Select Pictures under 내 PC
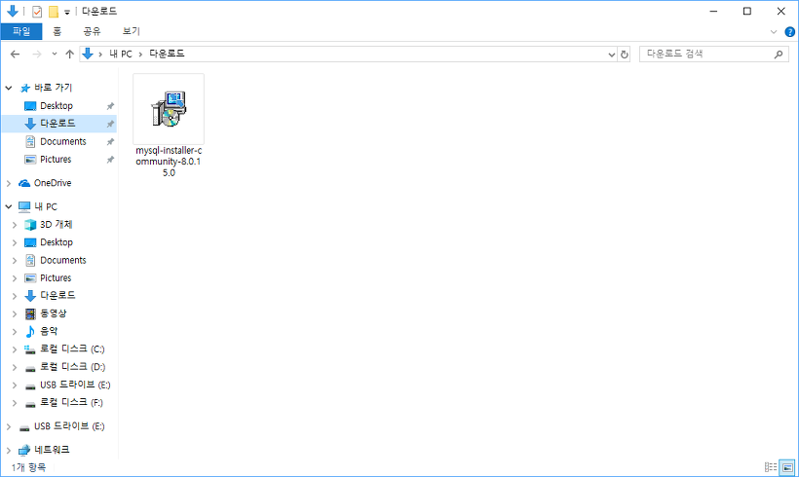The image size is (799, 477). (56, 278)
